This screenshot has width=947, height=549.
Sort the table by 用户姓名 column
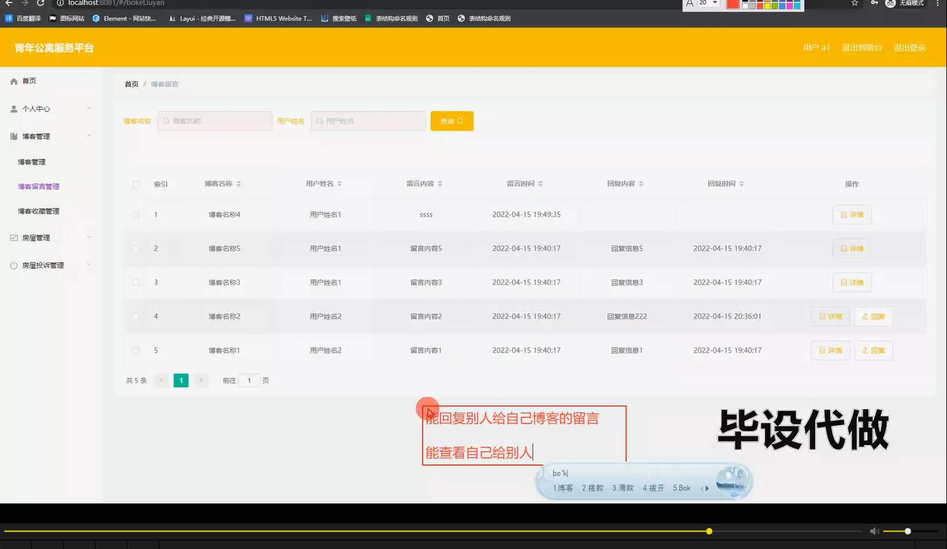[x=339, y=184]
